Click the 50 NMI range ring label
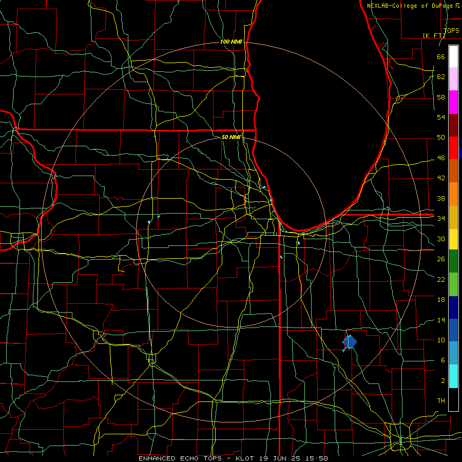The height and width of the screenshot is (462, 462). tap(230, 137)
